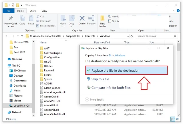The width and height of the screenshot is (183, 124).
Task: Select Network in navigation pane
Action: point(15,112)
